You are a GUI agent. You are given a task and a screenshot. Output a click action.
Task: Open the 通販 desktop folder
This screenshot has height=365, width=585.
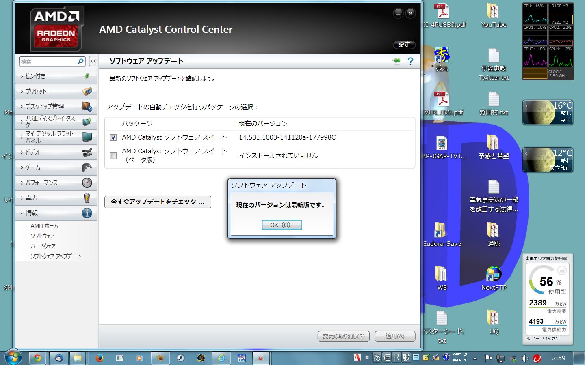click(494, 234)
